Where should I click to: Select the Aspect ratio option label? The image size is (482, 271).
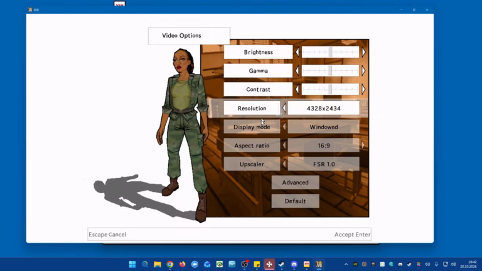click(252, 146)
